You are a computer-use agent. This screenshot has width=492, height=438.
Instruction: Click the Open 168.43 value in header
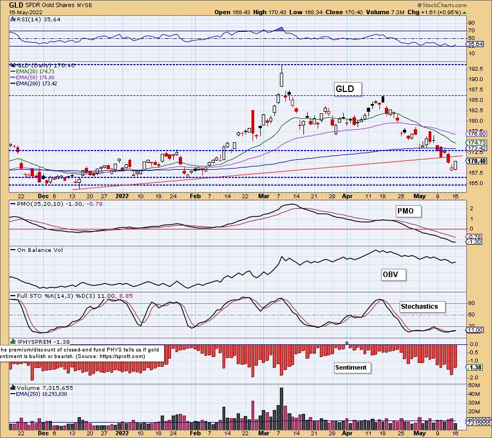[232, 12]
